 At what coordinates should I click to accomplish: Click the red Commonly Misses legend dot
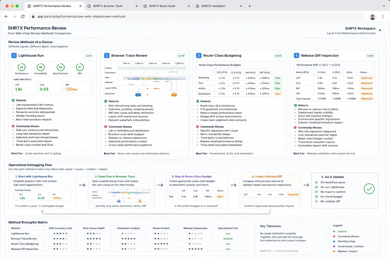(334, 236)
